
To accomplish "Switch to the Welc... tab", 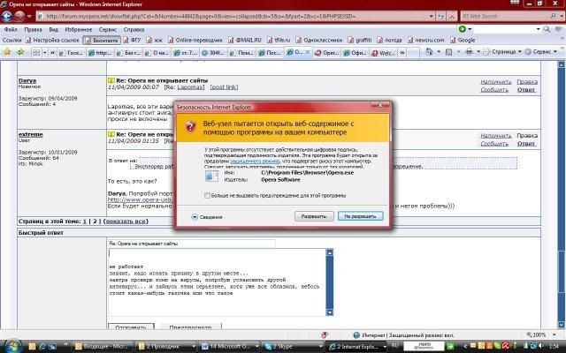I will 384,53.
